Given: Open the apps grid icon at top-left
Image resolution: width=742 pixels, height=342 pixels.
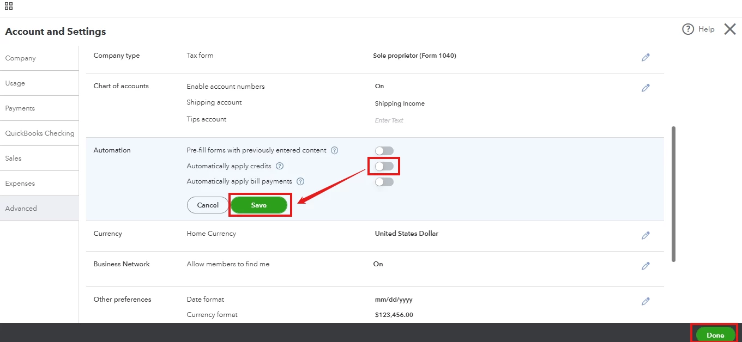Looking at the screenshot, I should [9, 7].
